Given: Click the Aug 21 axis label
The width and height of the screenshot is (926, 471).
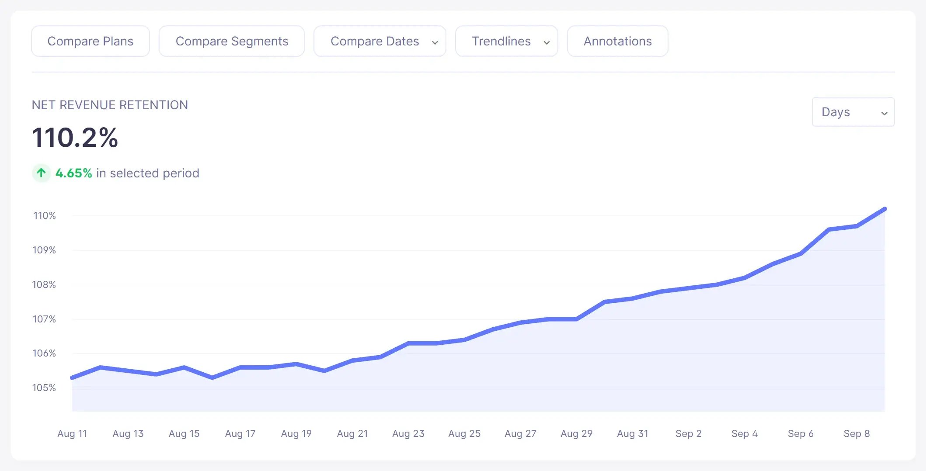Looking at the screenshot, I should click(352, 433).
